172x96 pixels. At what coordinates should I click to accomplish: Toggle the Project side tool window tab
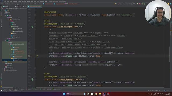[x=1, y=8]
